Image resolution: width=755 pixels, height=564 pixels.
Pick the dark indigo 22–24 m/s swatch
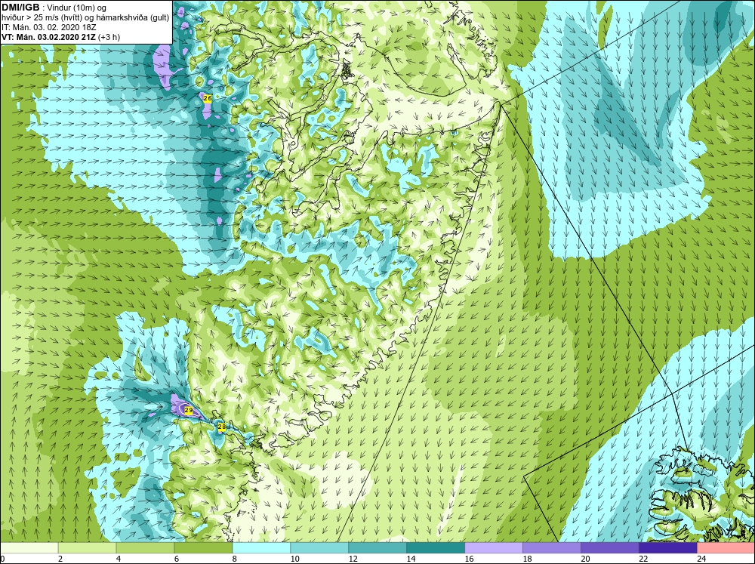(x=668, y=547)
